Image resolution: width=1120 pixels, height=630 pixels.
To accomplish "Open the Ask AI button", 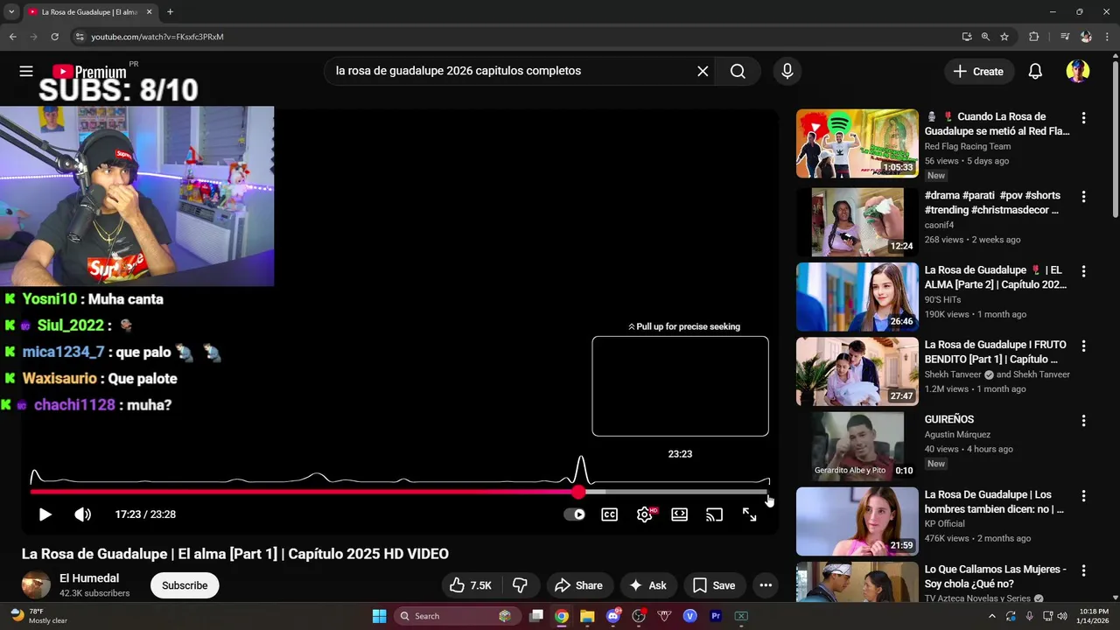I will 648,585.
